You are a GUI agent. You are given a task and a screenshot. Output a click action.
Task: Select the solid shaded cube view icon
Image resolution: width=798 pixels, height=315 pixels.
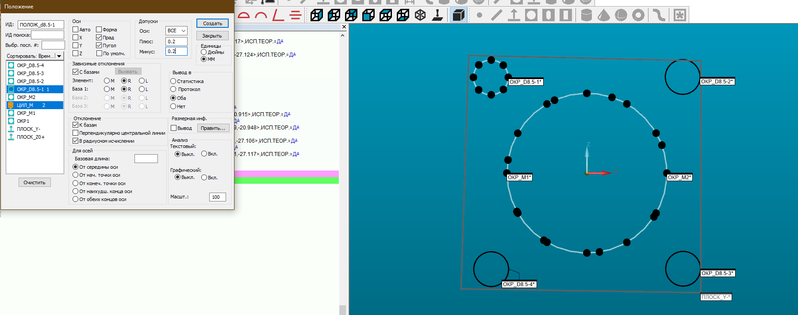point(458,15)
